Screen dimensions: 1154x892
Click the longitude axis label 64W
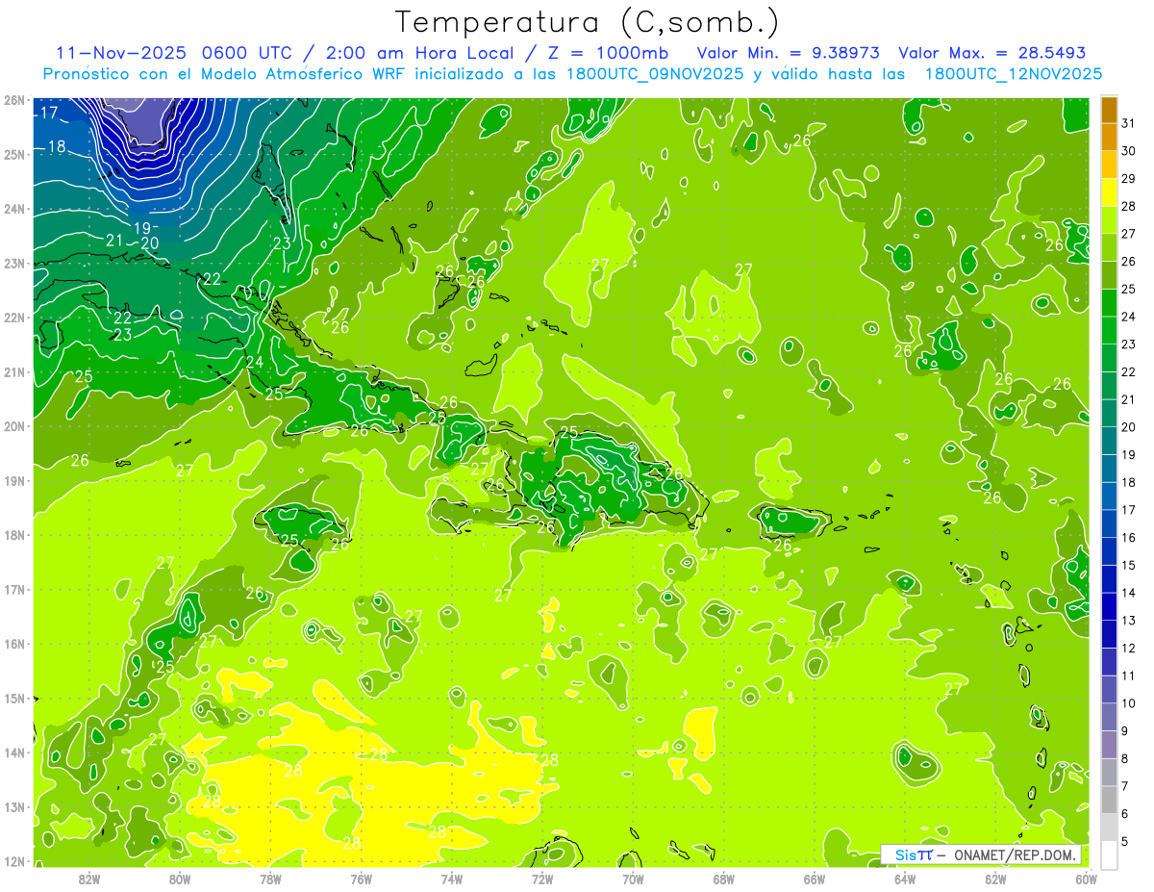(904, 879)
